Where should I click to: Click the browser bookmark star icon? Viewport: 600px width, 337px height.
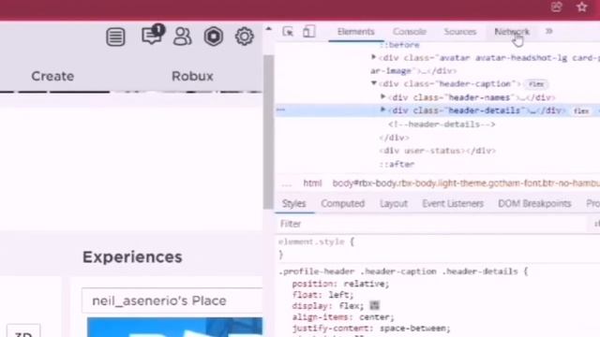tap(582, 7)
